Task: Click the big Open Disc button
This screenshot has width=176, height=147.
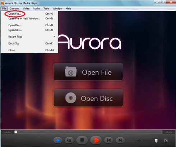Action: pyautogui.click(x=88, y=98)
